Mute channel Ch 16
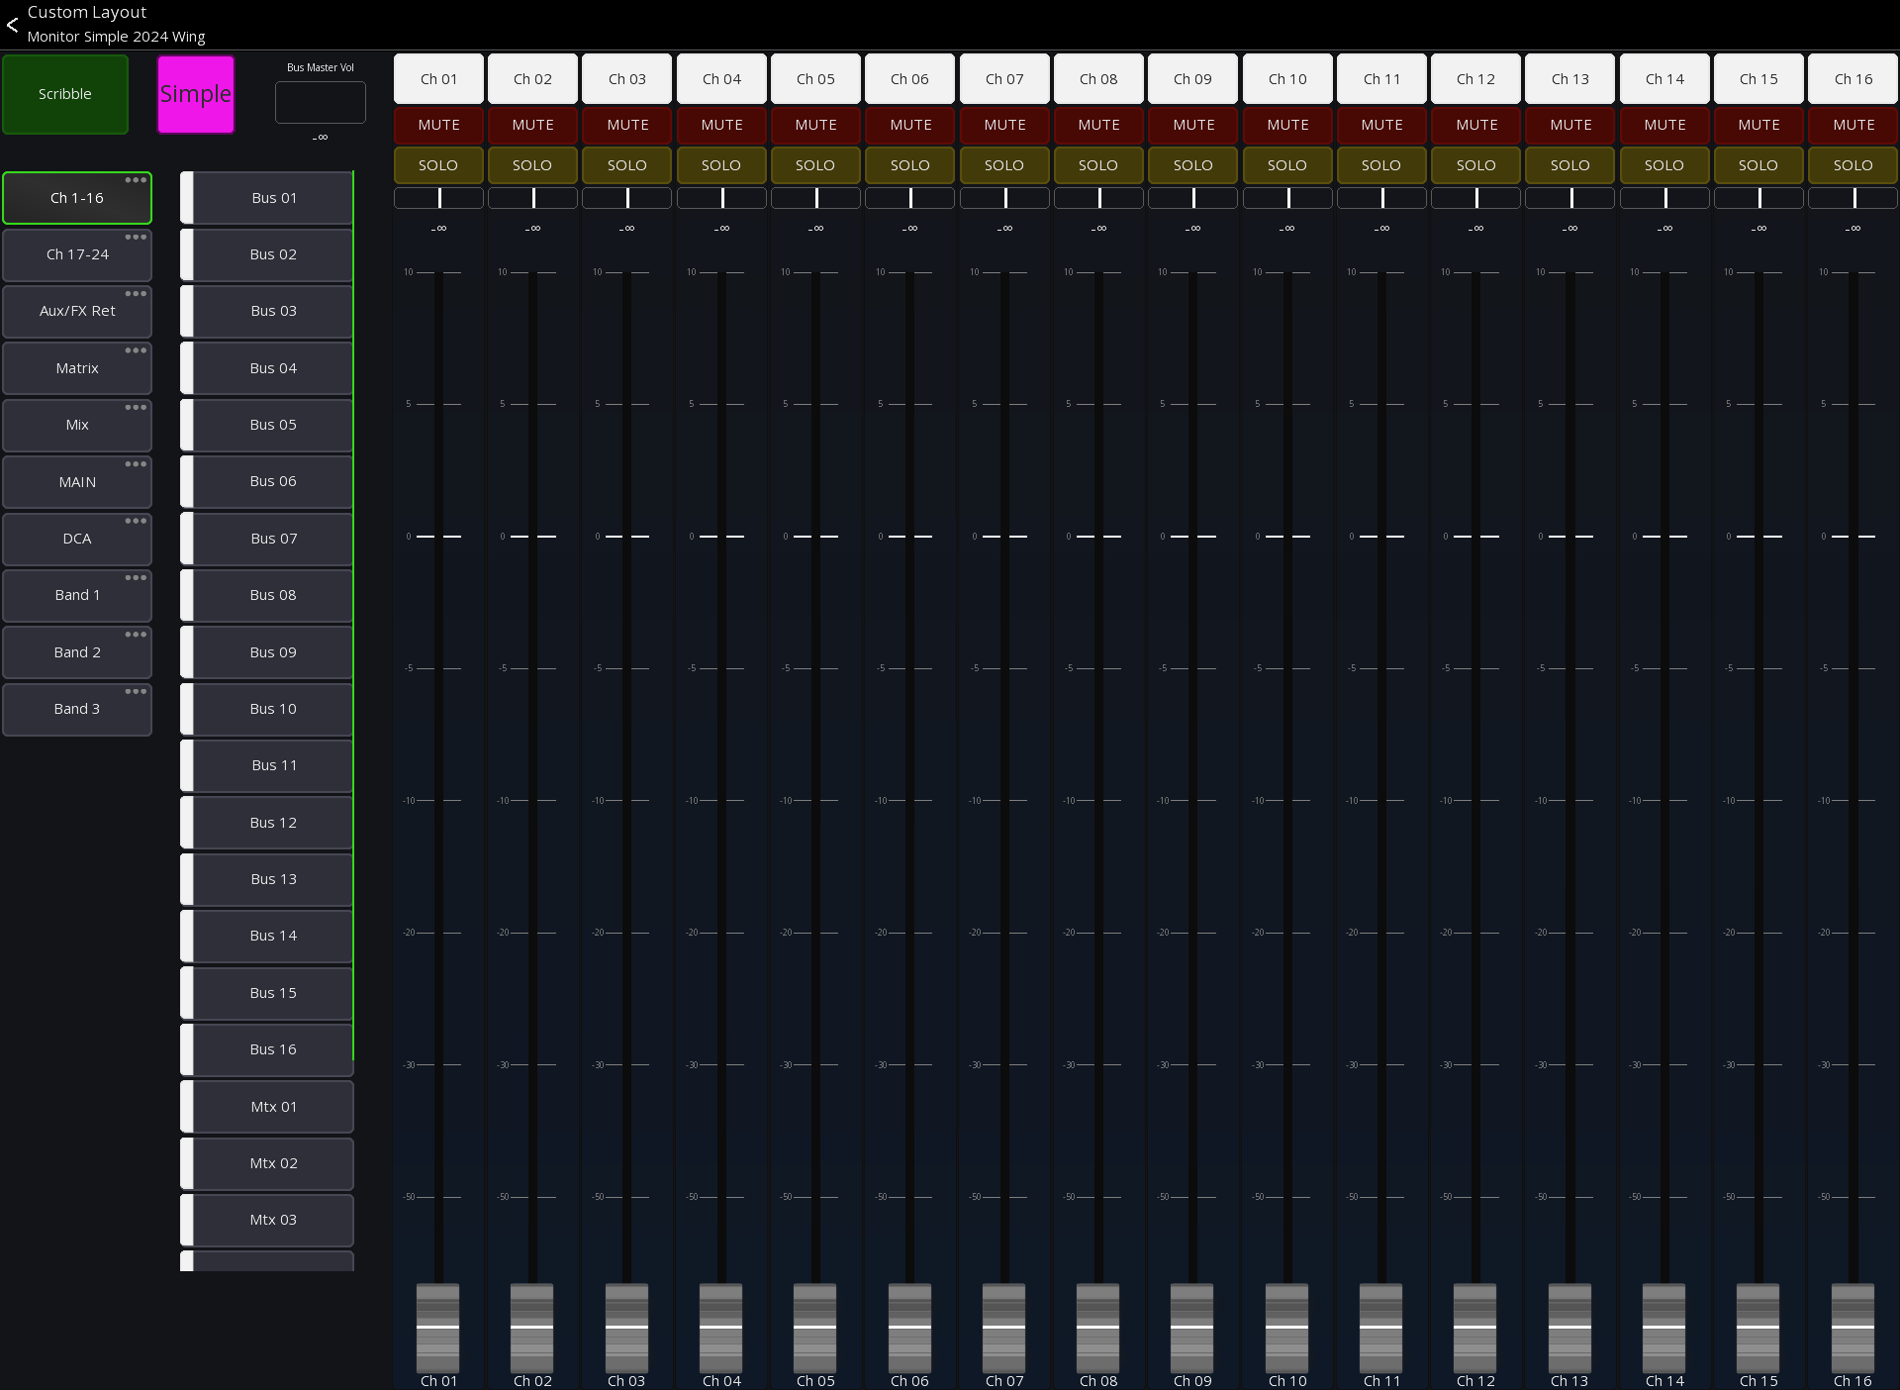Image resolution: width=1900 pixels, height=1390 pixels. (x=1852, y=125)
